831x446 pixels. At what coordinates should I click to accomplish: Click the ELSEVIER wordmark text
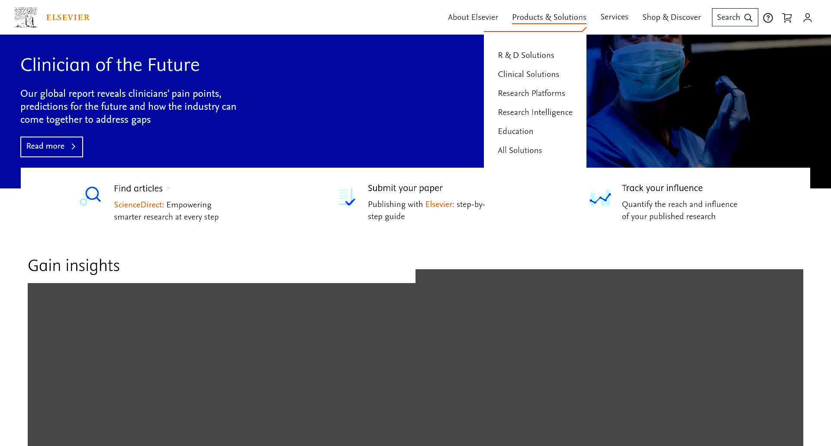point(68,18)
